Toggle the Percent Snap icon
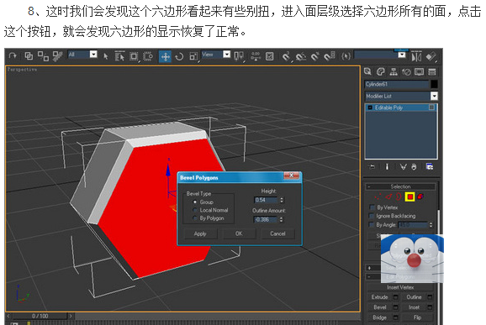 click(x=315, y=56)
